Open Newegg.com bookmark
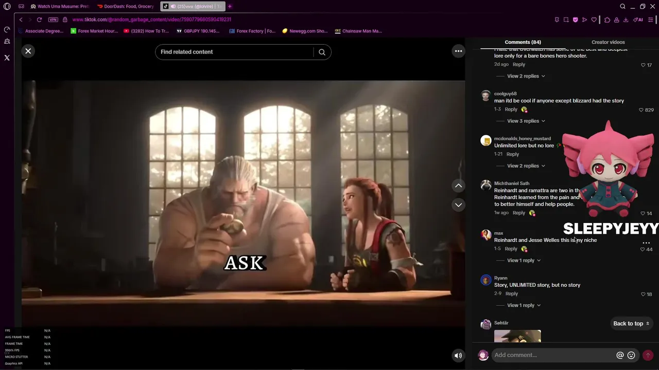Screen dimensions: 659x370 pos(305,31)
